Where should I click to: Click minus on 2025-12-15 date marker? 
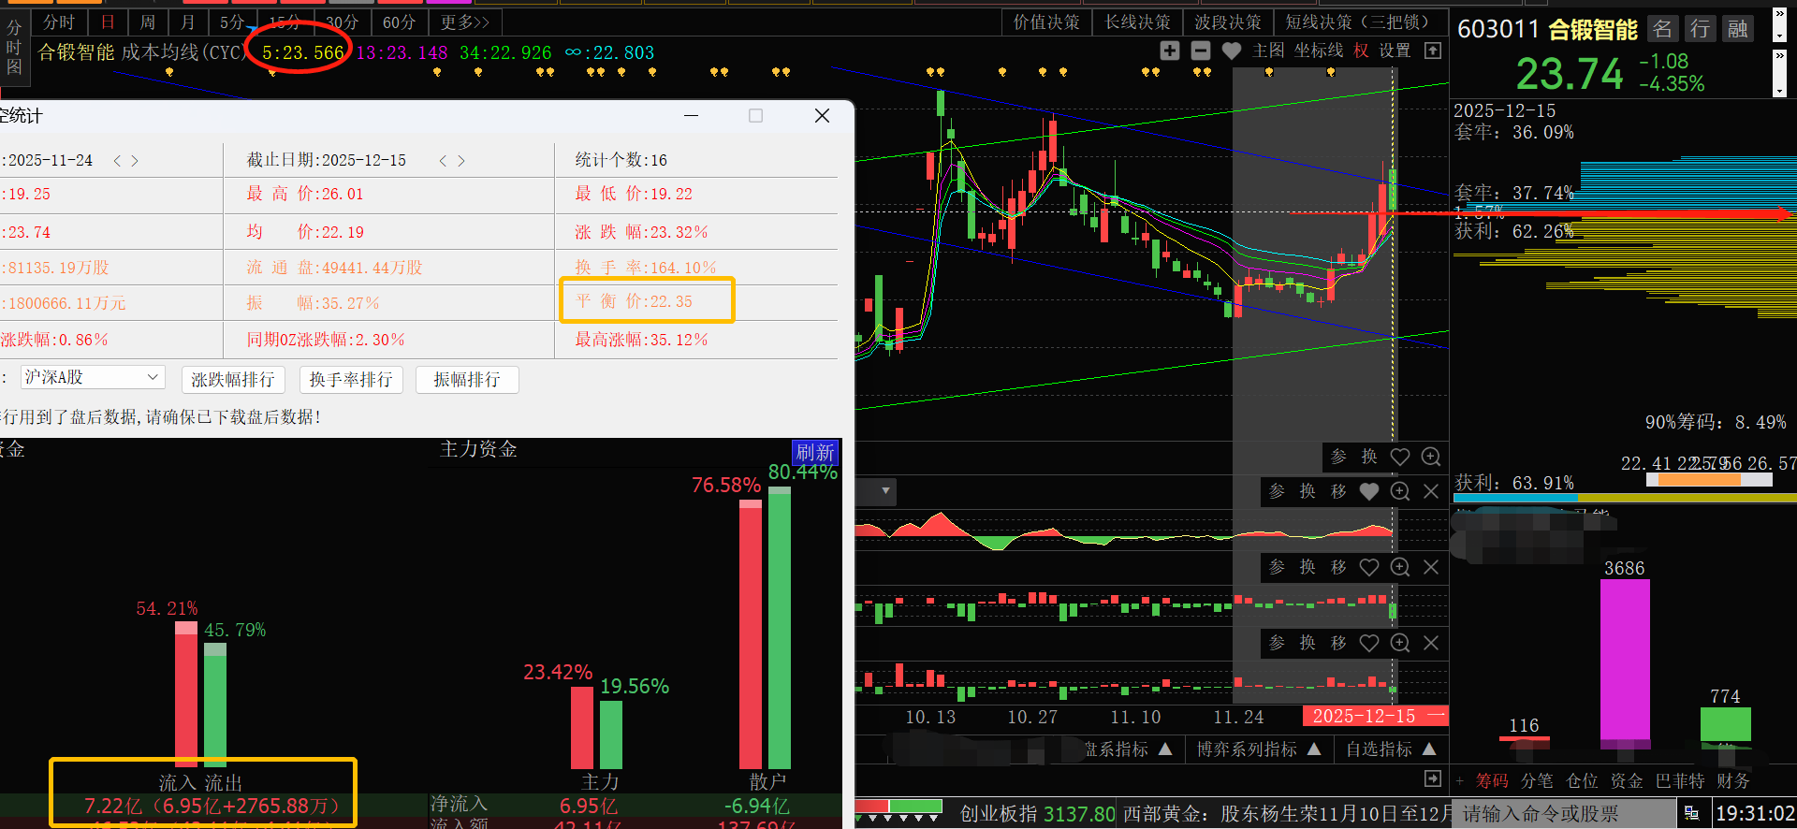point(1437,716)
